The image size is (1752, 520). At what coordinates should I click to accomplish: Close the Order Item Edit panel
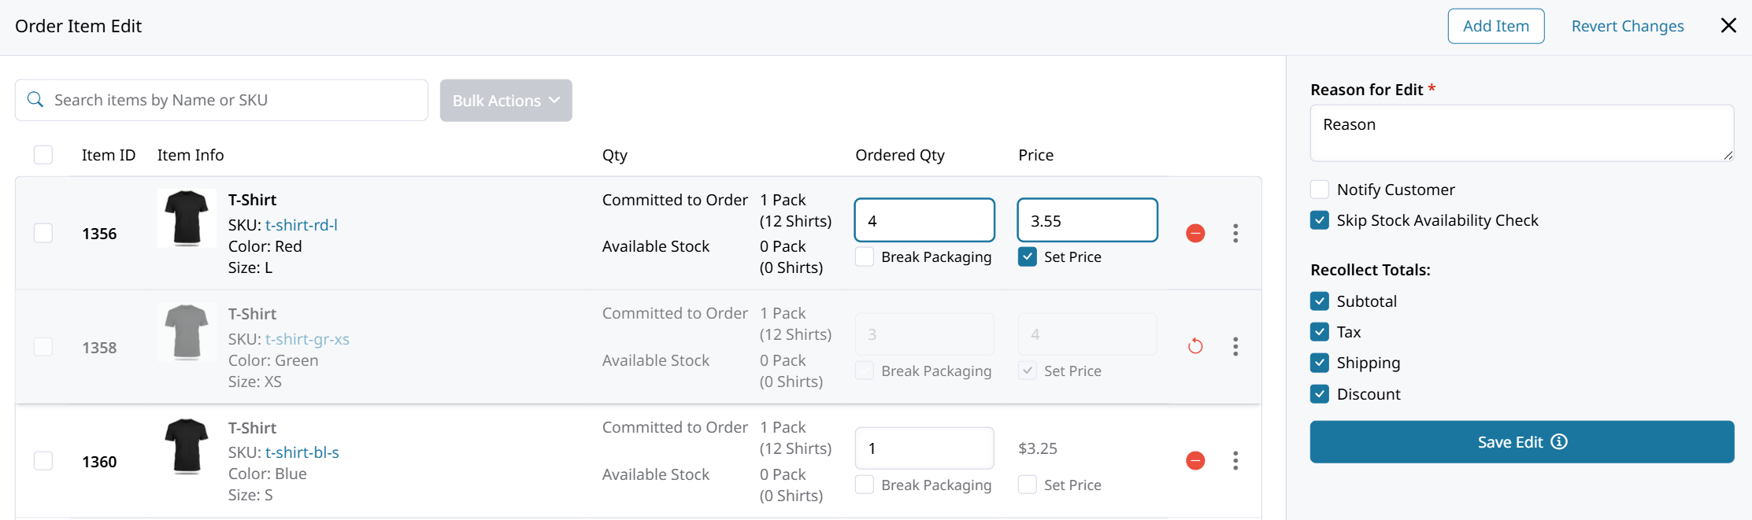(x=1728, y=26)
